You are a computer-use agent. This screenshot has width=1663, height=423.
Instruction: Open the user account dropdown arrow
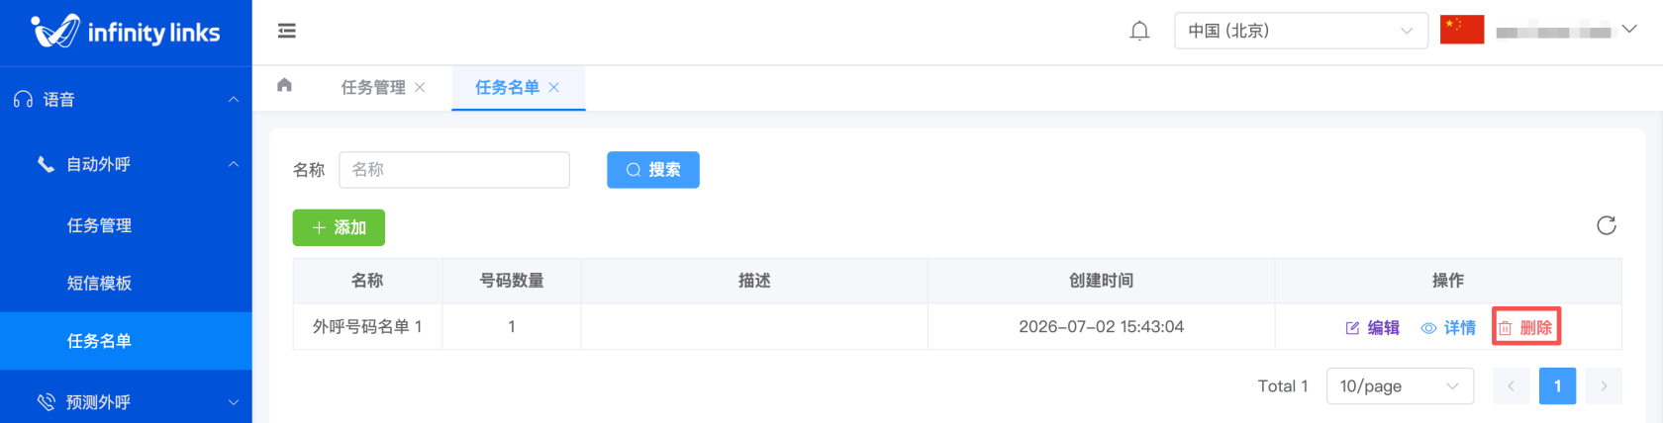pyautogui.click(x=1628, y=30)
